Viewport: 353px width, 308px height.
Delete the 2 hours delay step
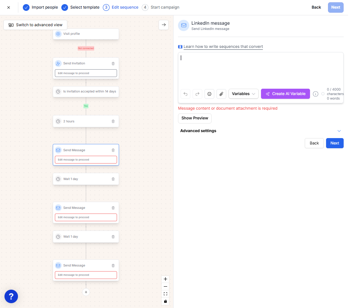(113, 122)
